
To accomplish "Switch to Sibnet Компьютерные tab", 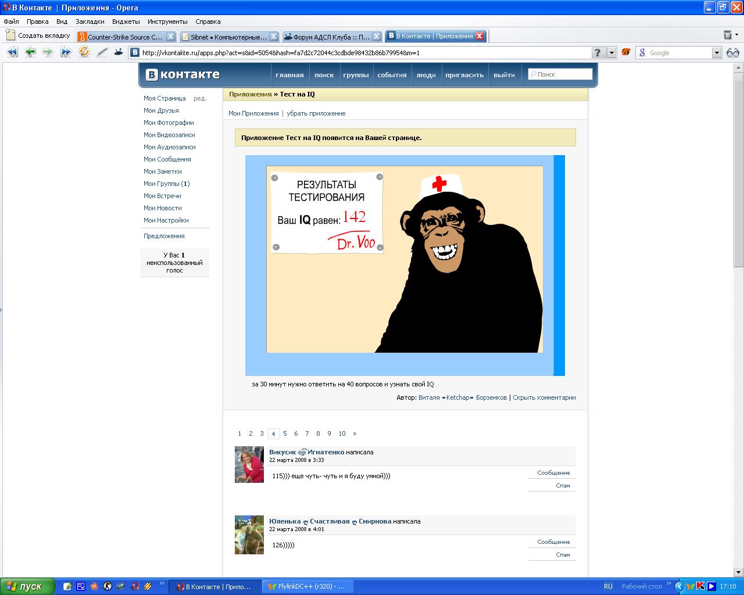I will pos(229,37).
